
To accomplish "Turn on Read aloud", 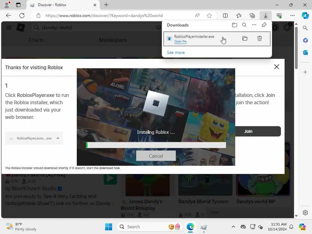I will [197, 16].
